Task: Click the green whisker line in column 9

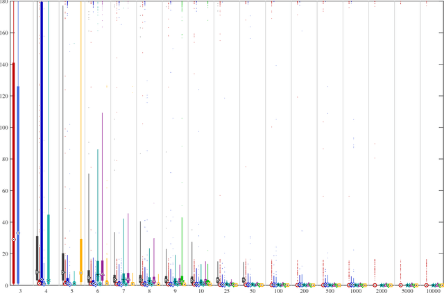Action: coord(182,236)
